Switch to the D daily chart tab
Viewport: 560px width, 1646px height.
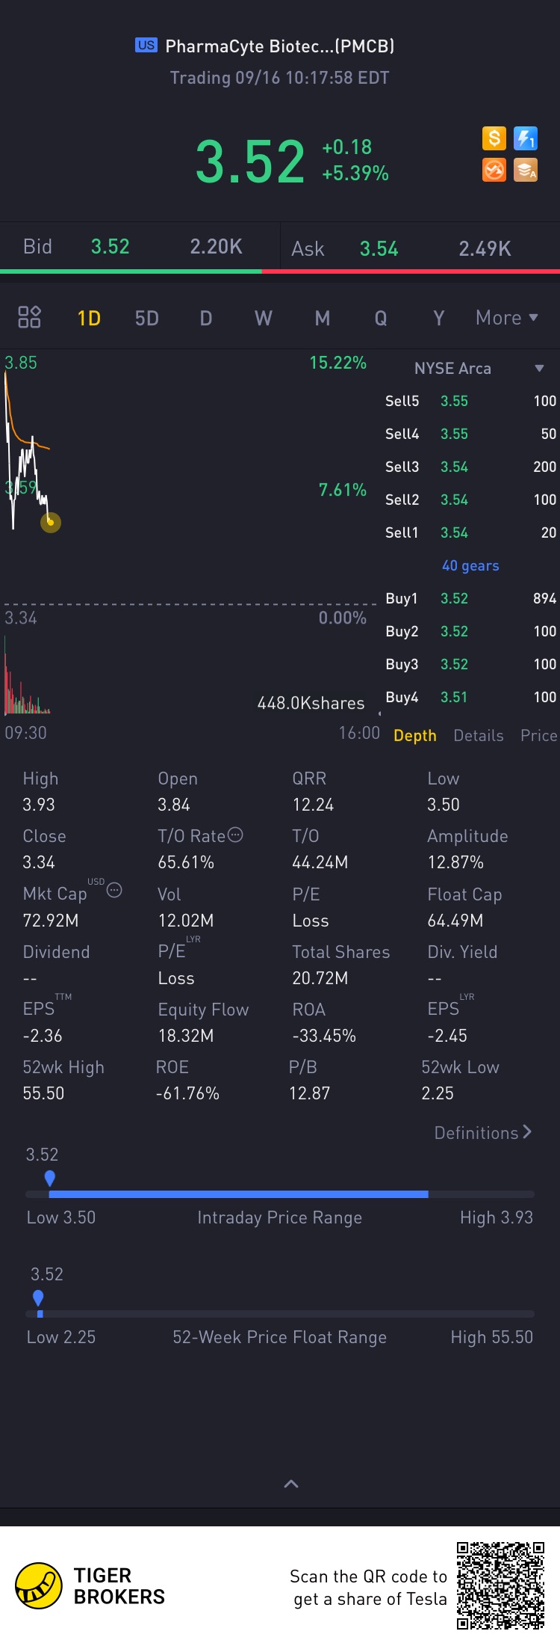coord(206,319)
